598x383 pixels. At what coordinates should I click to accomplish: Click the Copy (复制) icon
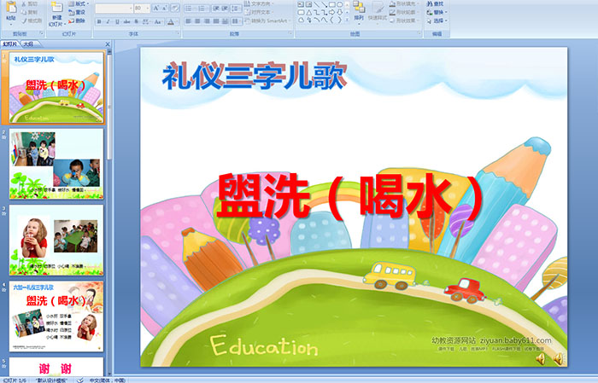pyautogui.click(x=25, y=12)
